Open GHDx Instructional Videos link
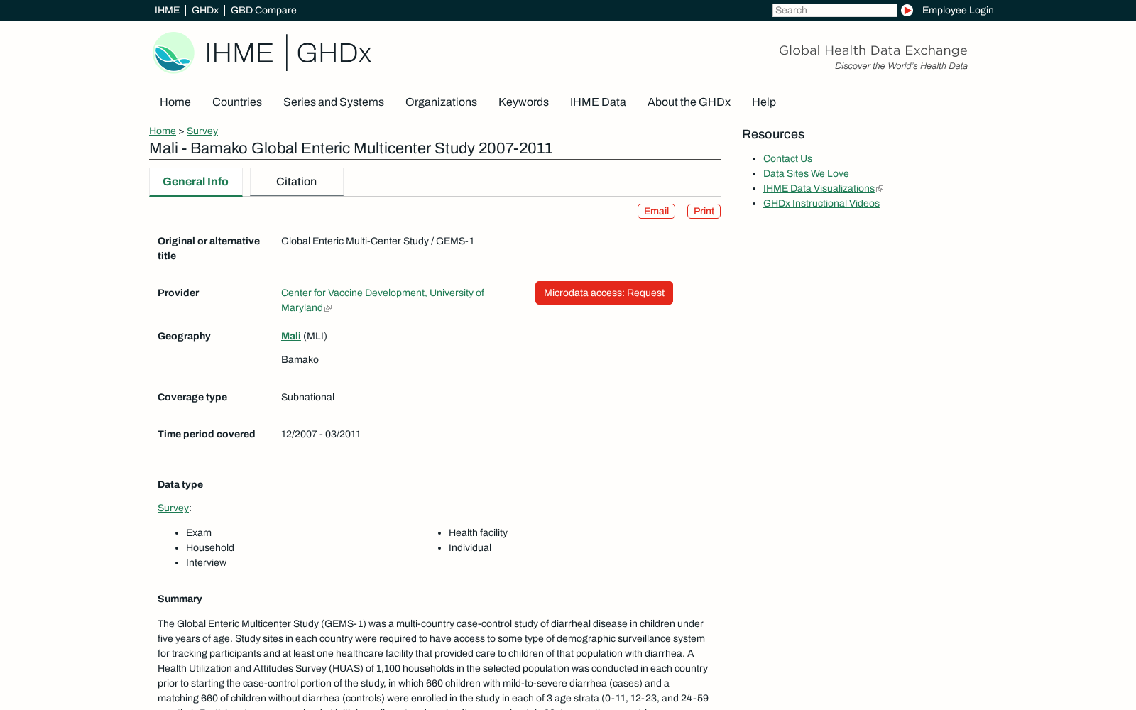 tap(821, 203)
